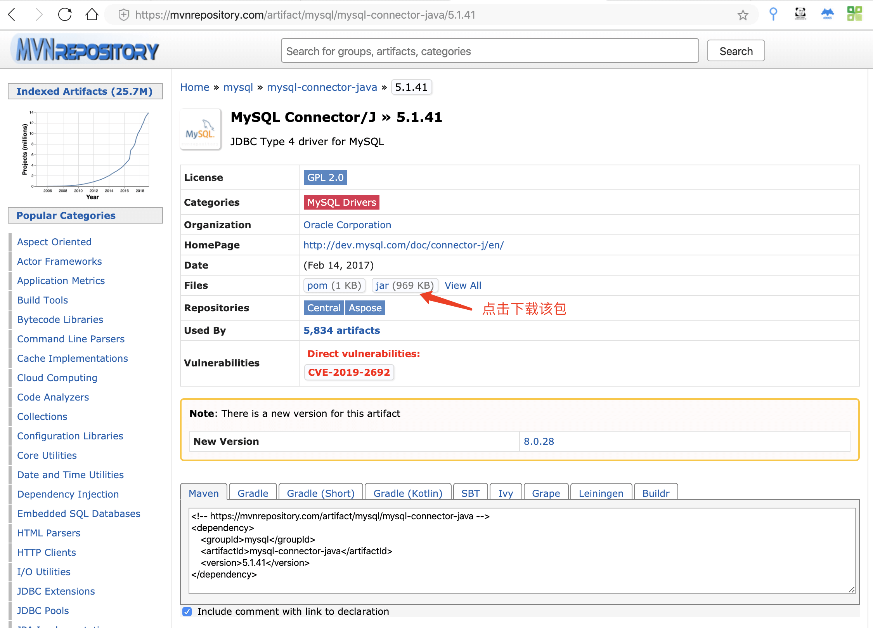
Task: Open Dependency Injection category
Action: pos(68,494)
